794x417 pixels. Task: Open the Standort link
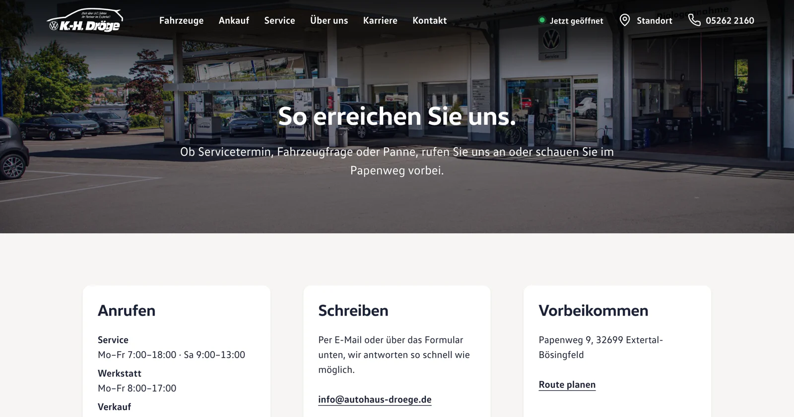(x=646, y=20)
